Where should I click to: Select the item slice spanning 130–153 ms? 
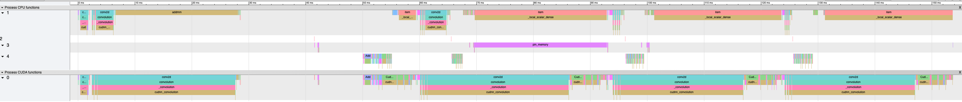coord(889,12)
